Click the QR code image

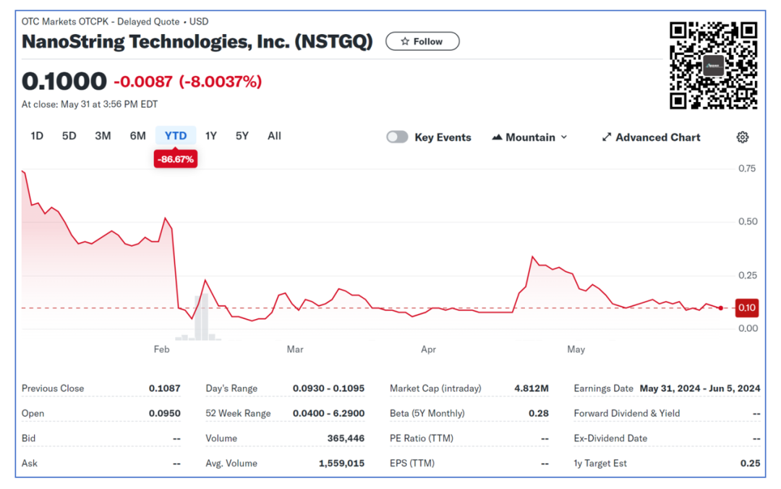pyautogui.click(x=713, y=65)
